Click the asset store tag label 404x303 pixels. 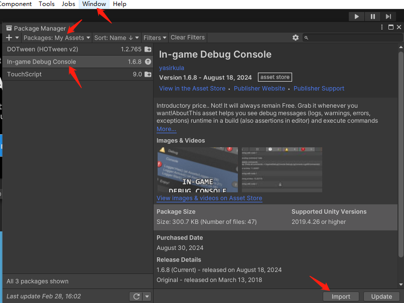275,77
